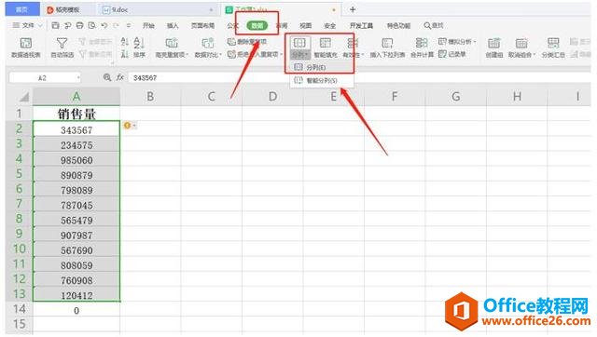Screen dimensions: 597x337
Task: Expand the quick access toolbar customize arrow
Action: [x=129, y=25]
